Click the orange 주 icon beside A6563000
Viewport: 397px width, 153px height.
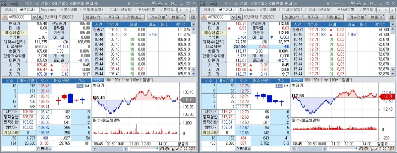point(5,17)
